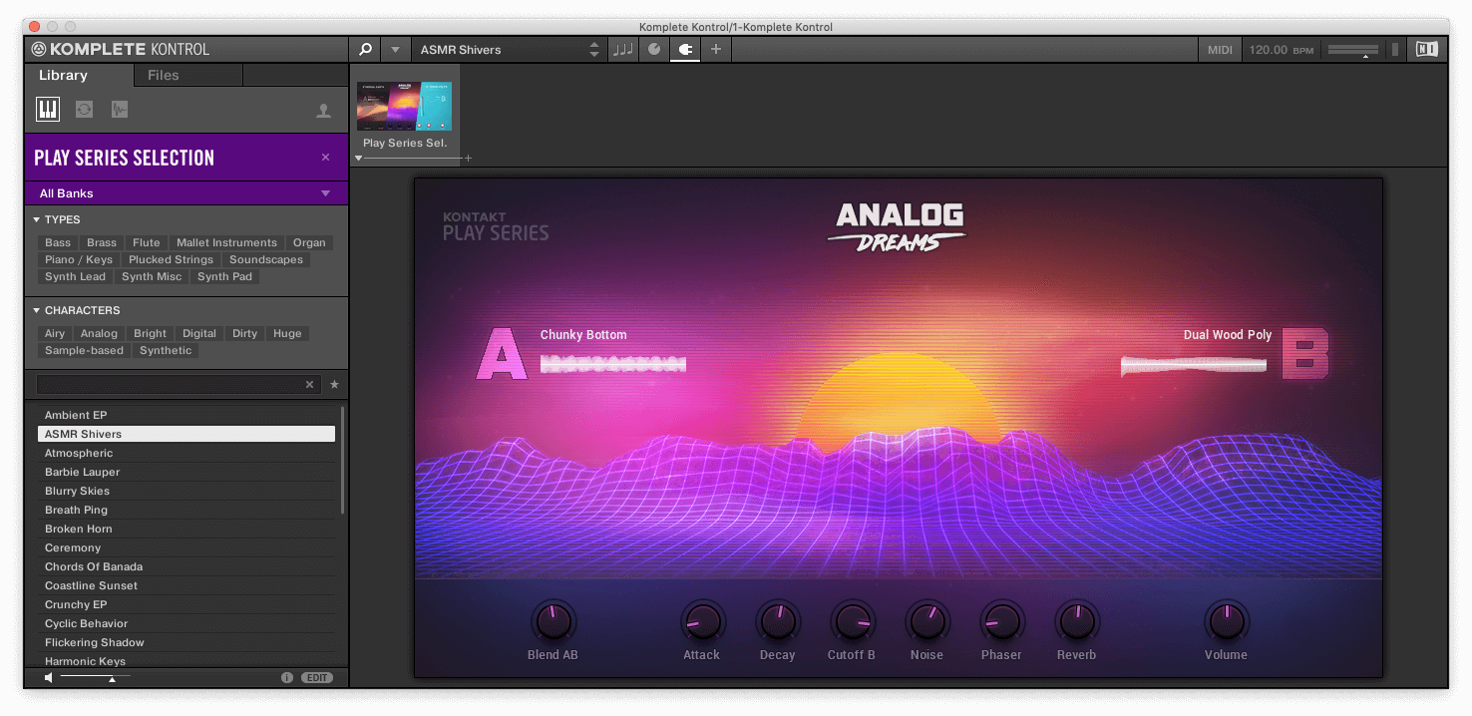Toggle the Huge character tag
Screen dimensions: 1472x716
click(x=287, y=333)
